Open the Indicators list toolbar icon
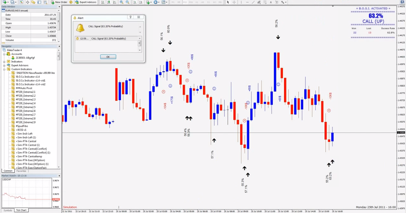Viewport: 406px width, 213px height. pyautogui.click(x=148, y=2)
